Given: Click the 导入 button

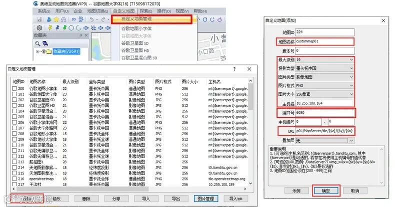Looking at the screenshot, I should [x=146, y=199].
